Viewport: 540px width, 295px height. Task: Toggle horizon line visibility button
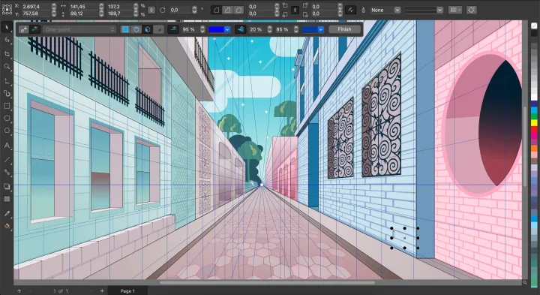pos(34,29)
